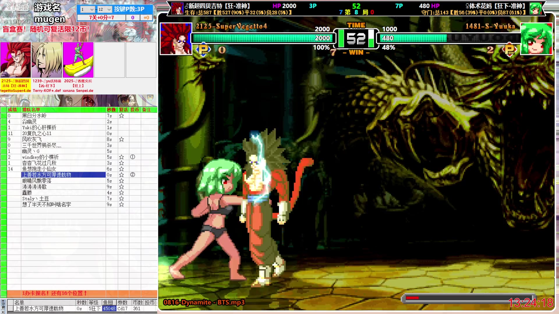
Task: Select the highlighted row 上善若水方可厚德载物
Action: pyautogui.click(x=63, y=175)
